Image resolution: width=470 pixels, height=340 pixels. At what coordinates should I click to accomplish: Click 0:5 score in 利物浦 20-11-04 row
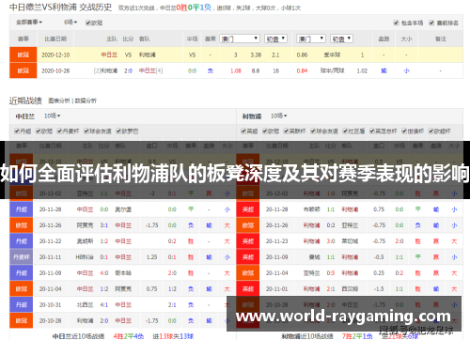(331, 273)
